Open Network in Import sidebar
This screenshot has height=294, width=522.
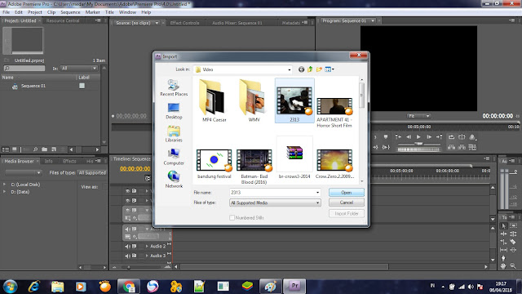tap(174, 180)
